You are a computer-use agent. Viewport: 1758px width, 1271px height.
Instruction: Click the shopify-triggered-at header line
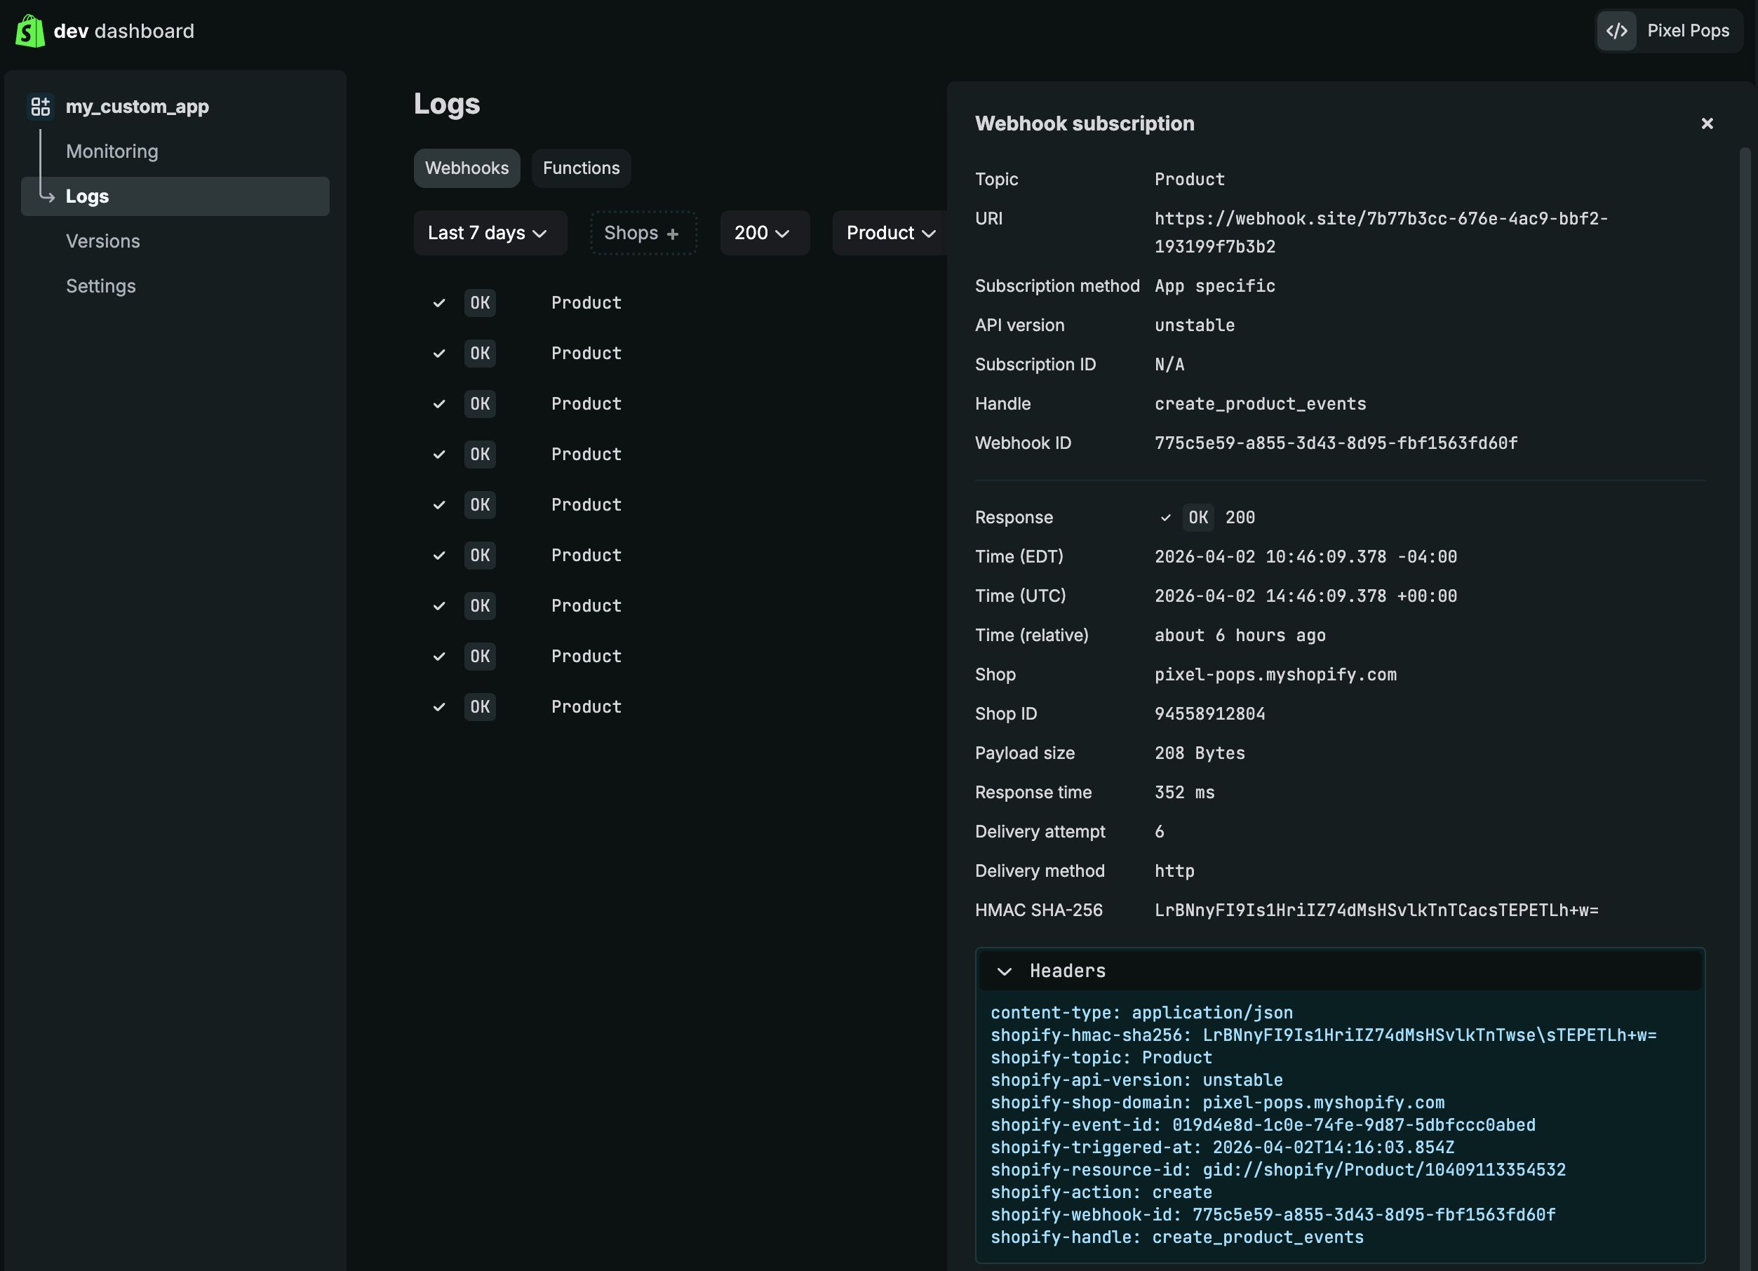pyautogui.click(x=1222, y=1148)
